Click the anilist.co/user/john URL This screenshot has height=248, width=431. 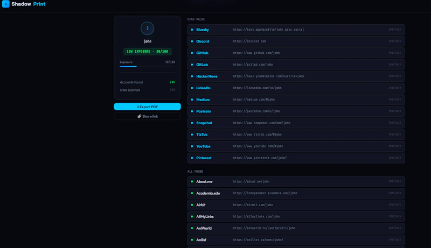(x=258, y=240)
